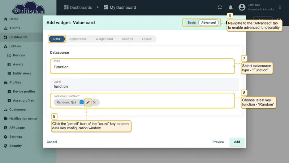Switch to the Layout tab
The image size is (289, 163).
click(147, 39)
